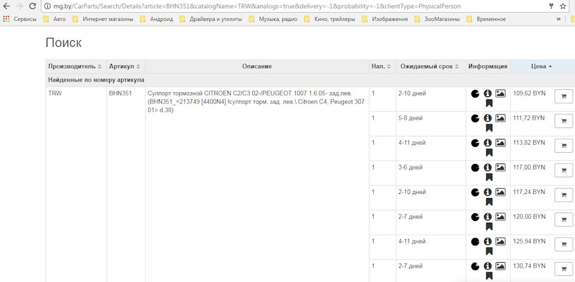The height and width of the screenshot is (282, 575).
Task: Open the Сервисы apps shortcut
Action: click(x=19, y=19)
